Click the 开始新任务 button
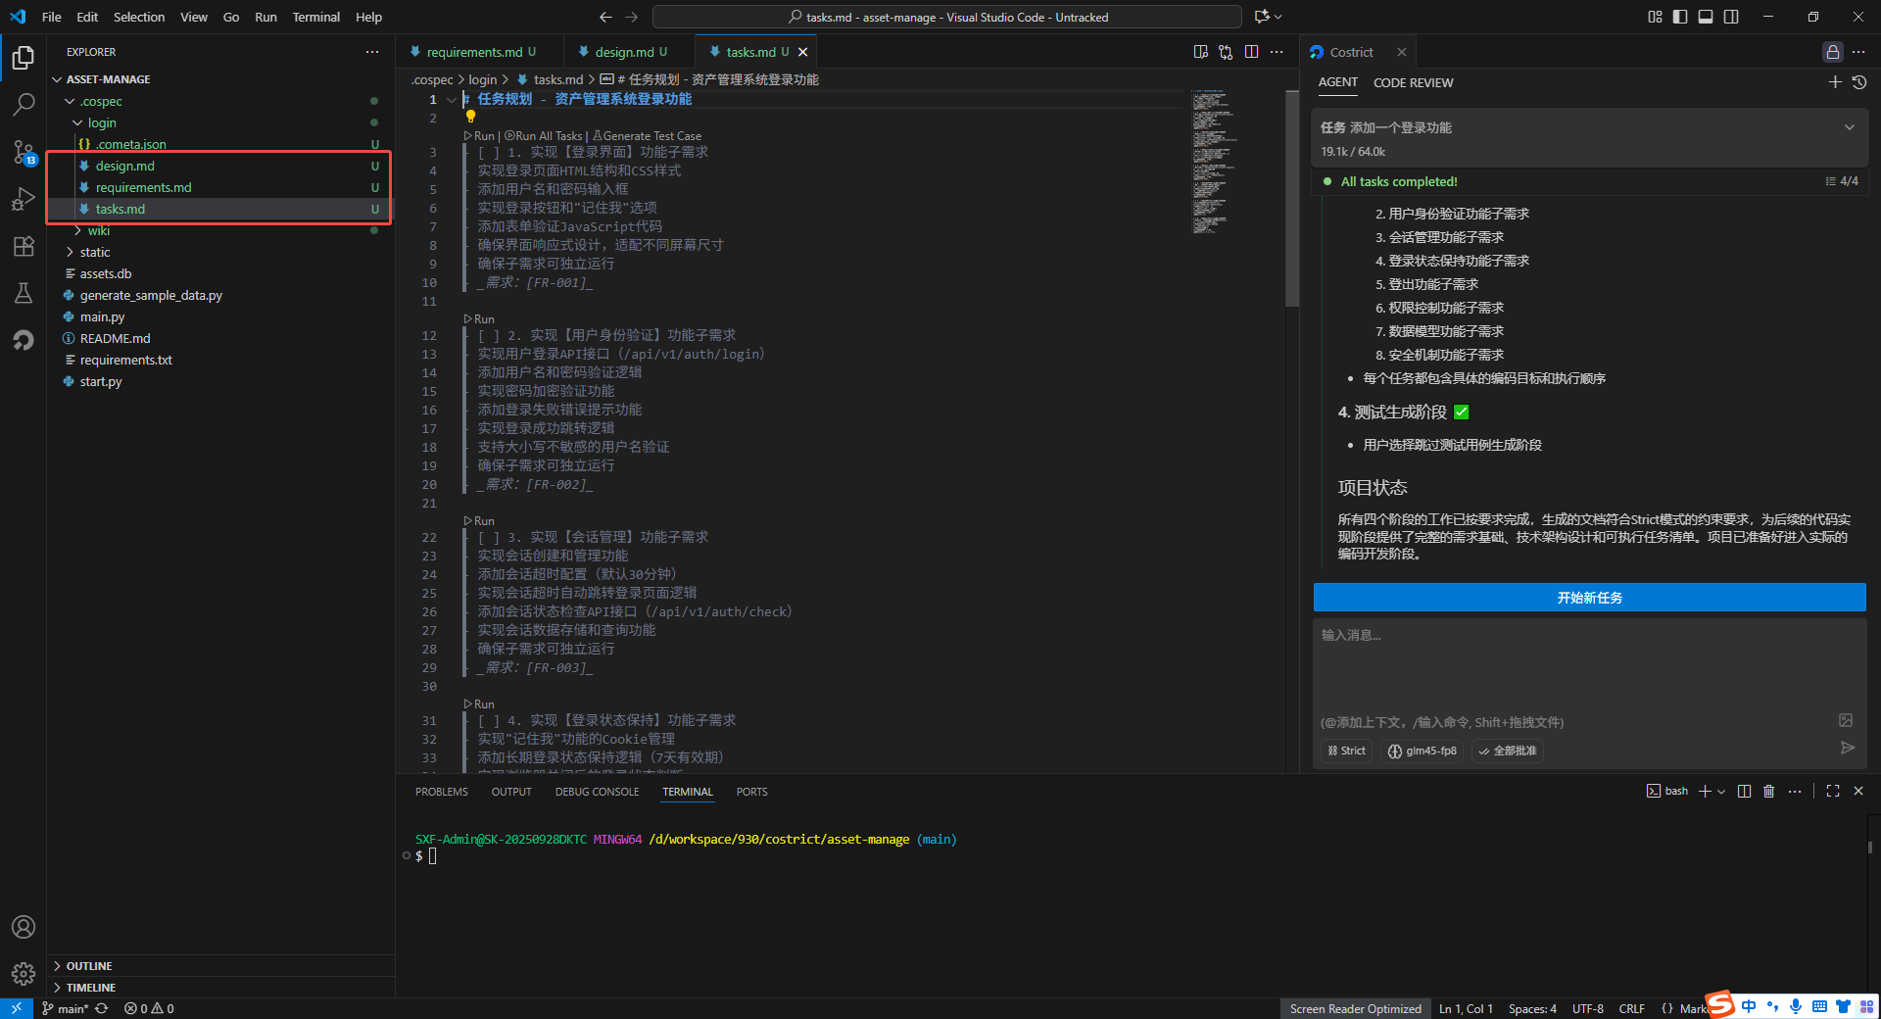The width and height of the screenshot is (1881, 1019). (1589, 598)
